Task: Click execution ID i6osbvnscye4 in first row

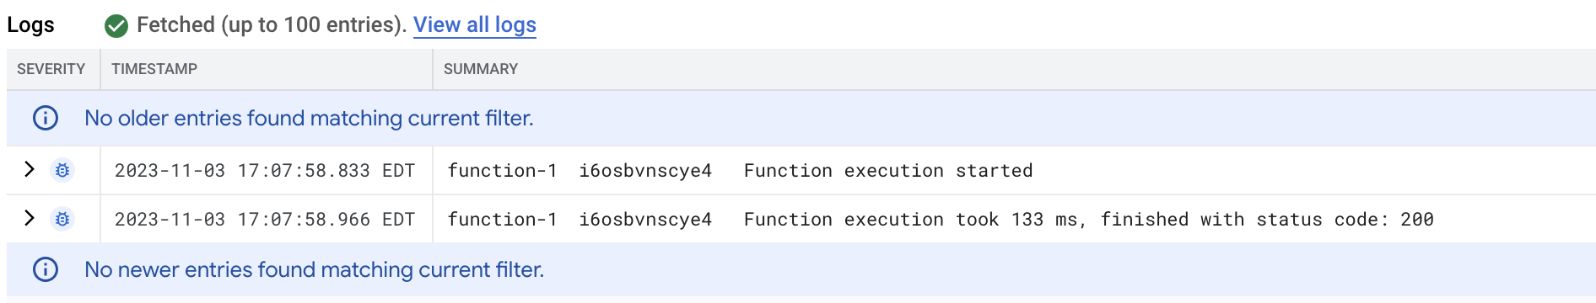Action: (645, 171)
